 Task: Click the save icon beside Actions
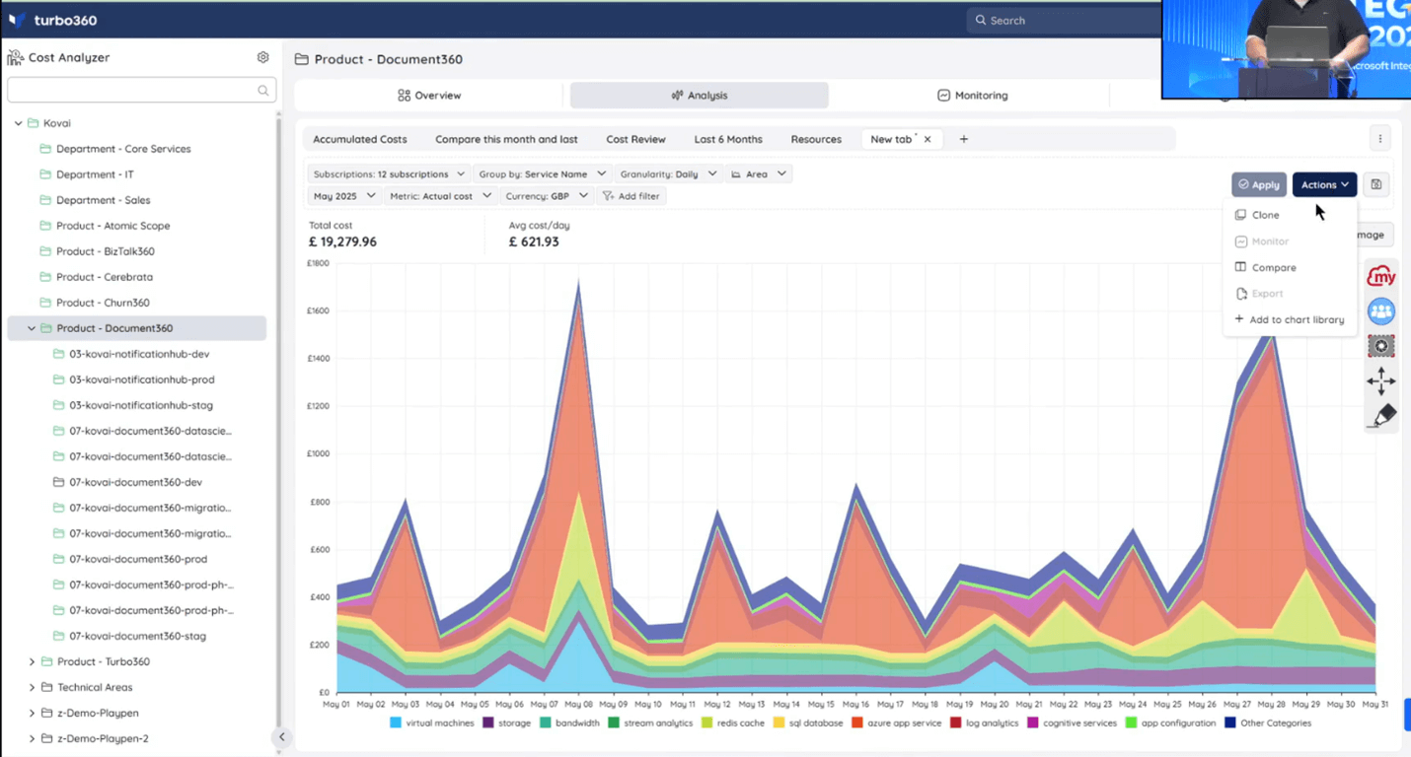pos(1375,184)
